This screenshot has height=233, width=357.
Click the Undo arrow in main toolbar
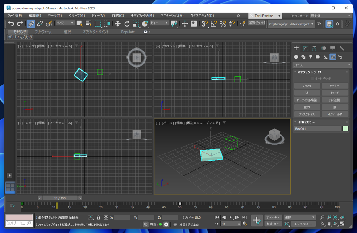coord(11,24)
